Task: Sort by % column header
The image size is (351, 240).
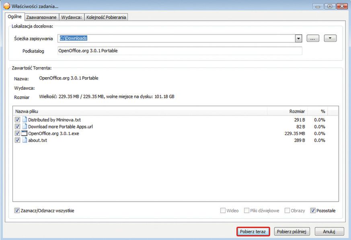Action: coord(318,111)
